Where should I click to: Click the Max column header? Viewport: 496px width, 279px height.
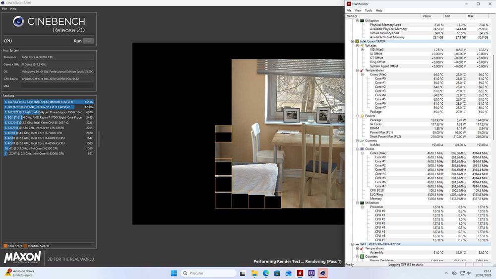[478, 16]
